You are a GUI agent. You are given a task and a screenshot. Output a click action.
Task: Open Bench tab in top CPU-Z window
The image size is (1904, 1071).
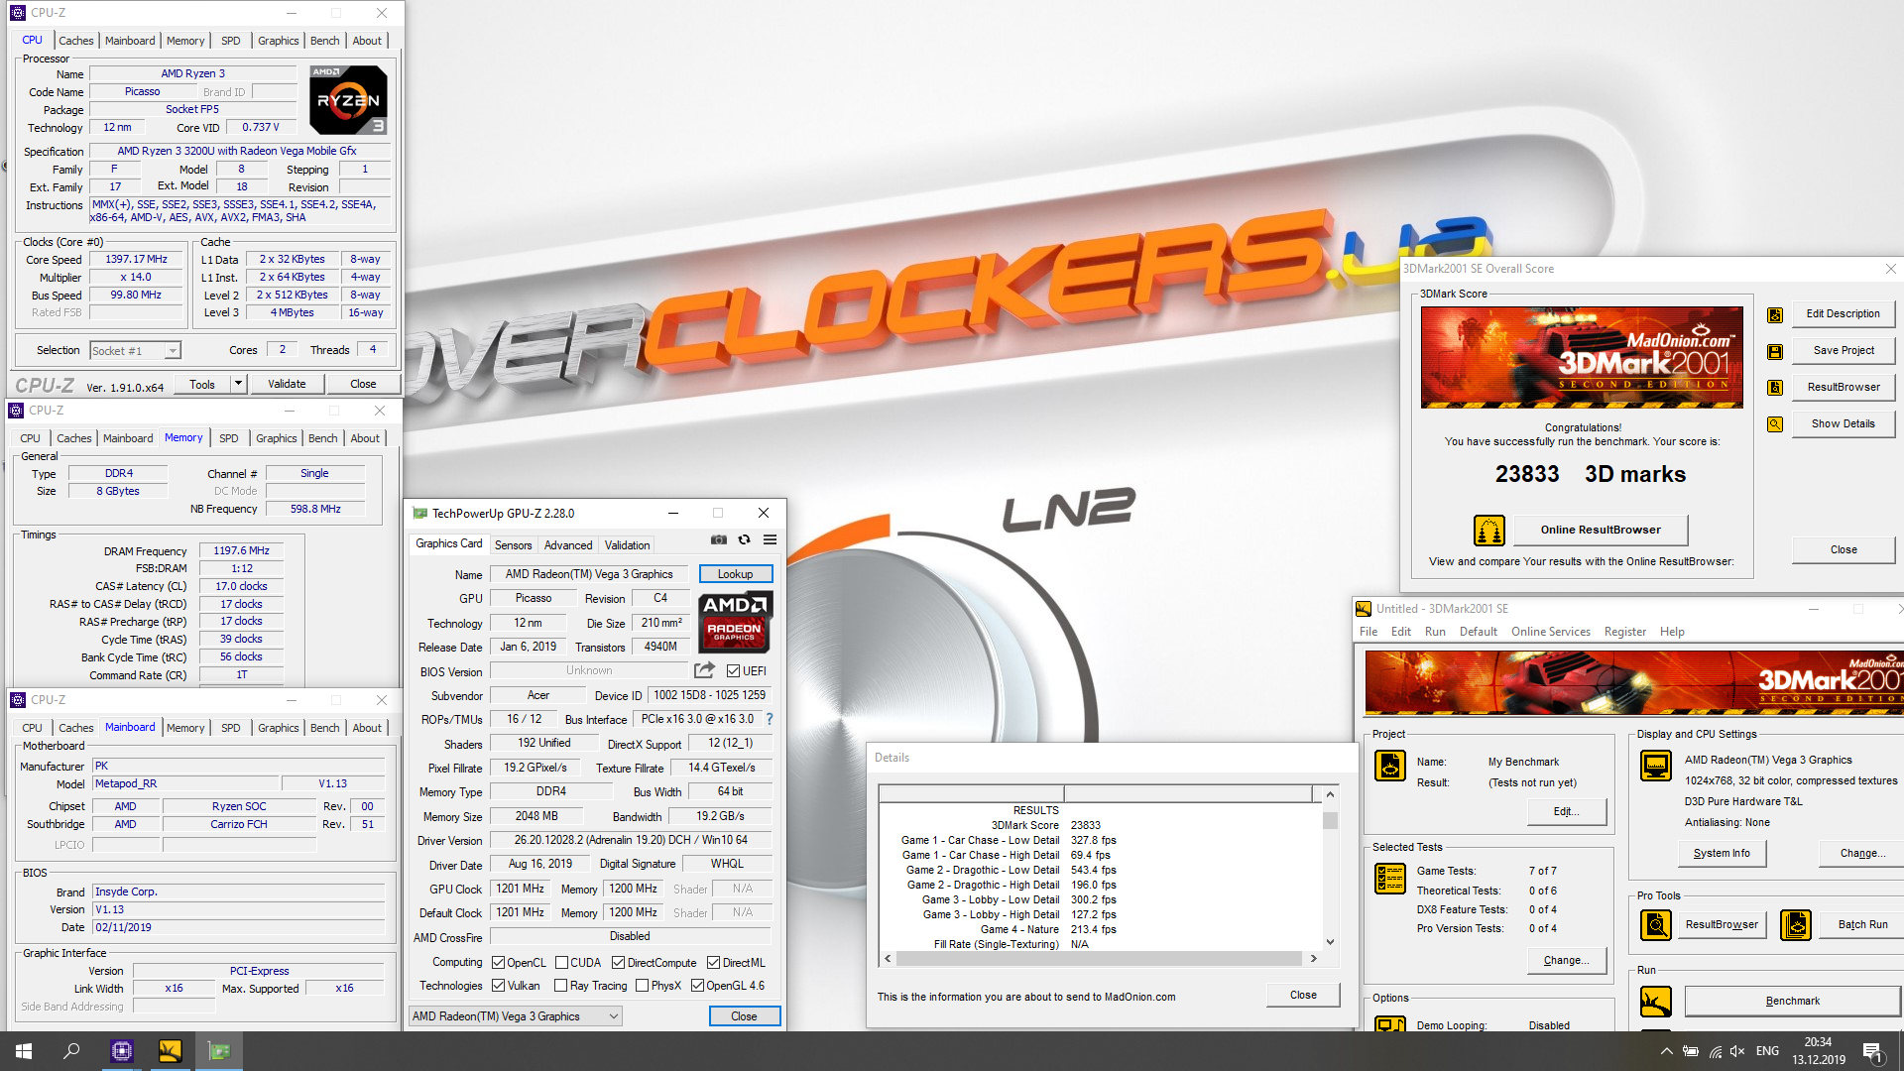(x=325, y=41)
